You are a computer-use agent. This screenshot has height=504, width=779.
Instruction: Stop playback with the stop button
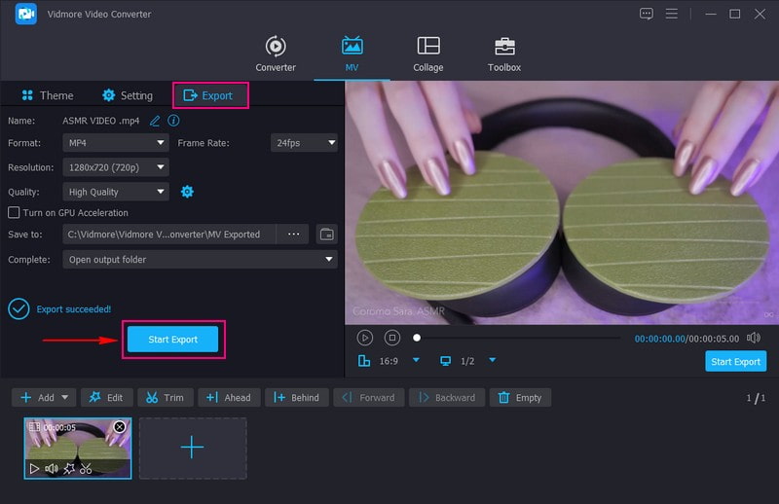391,338
